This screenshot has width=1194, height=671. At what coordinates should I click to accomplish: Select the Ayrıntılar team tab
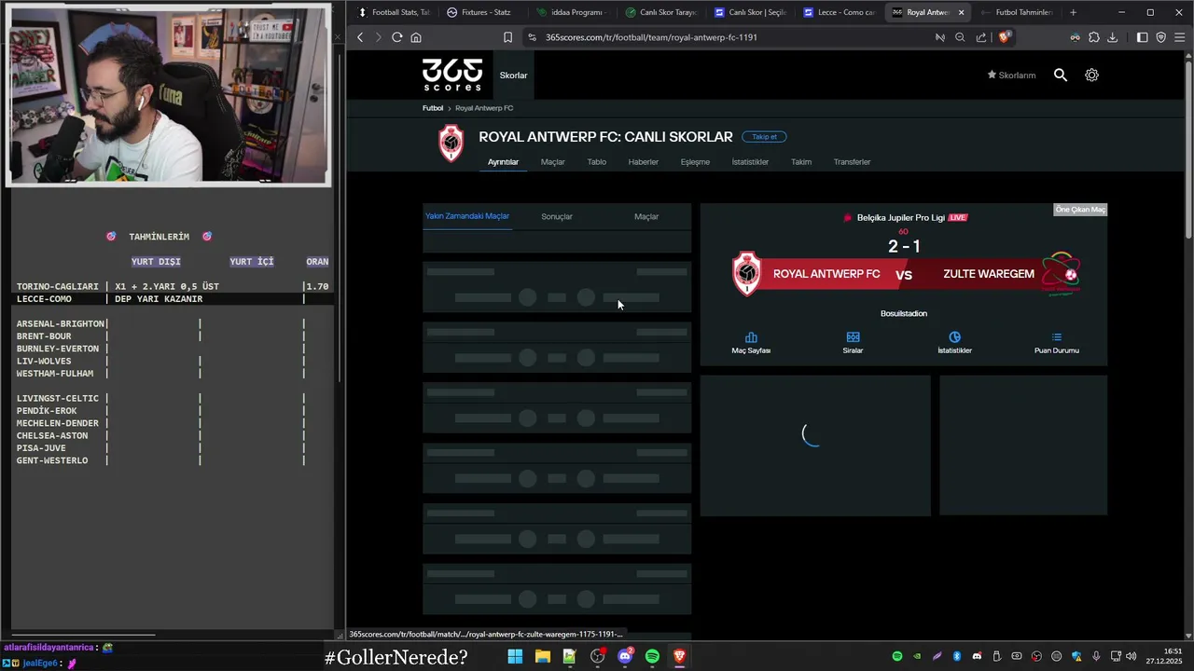[503, 162]
